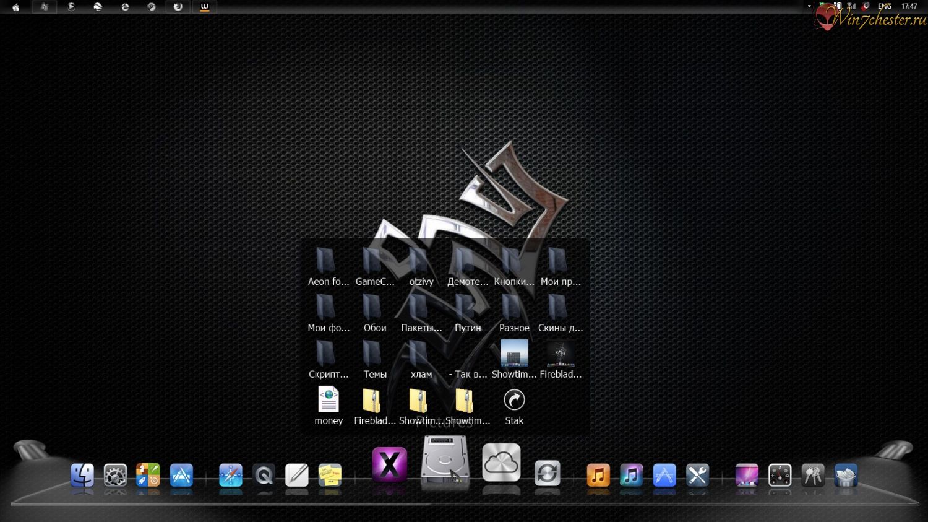Image resolution: width=928 pixels, height=522 pixels.
Task: Open the Fireblad... dark image thumbnail
Action: click(561, 354)
